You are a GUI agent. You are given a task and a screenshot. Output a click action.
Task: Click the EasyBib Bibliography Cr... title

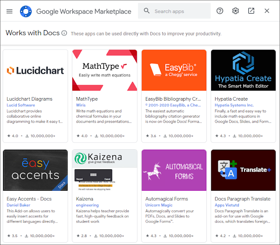click(173, 99)
